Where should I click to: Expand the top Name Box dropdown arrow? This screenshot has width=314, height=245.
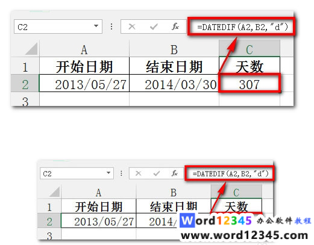(x=96, y=26)
